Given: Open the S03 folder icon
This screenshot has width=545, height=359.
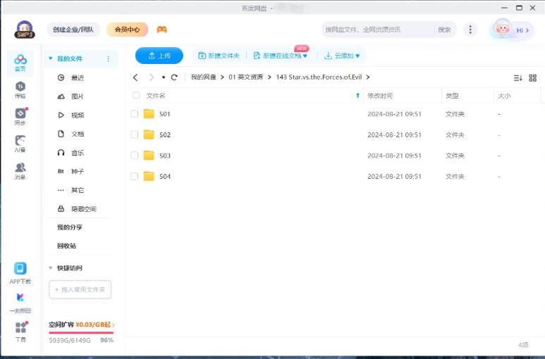Looking at the screenshot, I should point(149,156).
